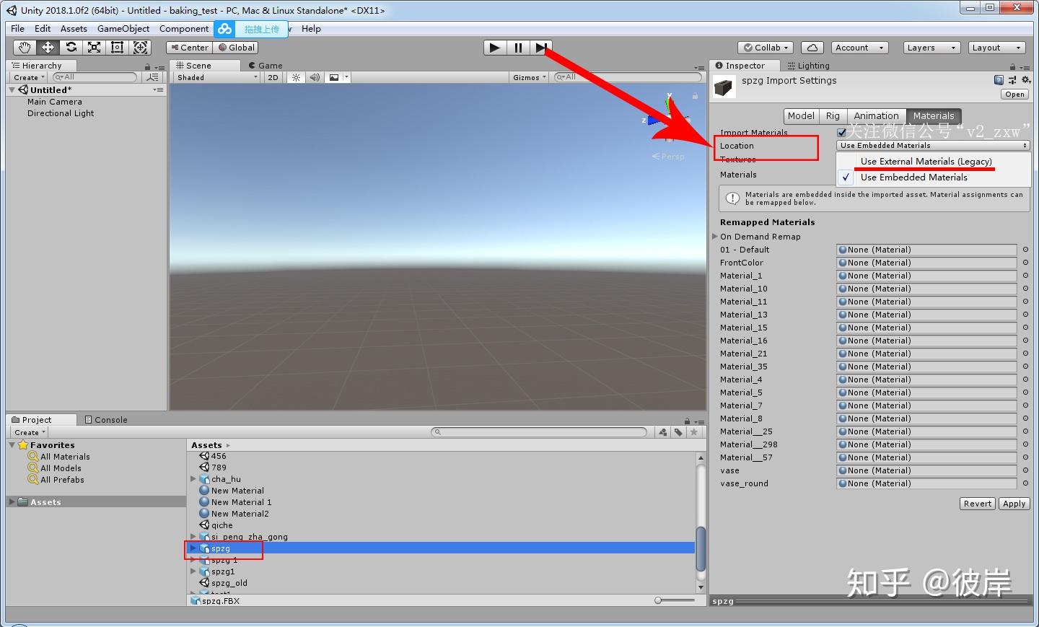
Task: Open the Layout dropdown
Action: [x=997, y=48]
